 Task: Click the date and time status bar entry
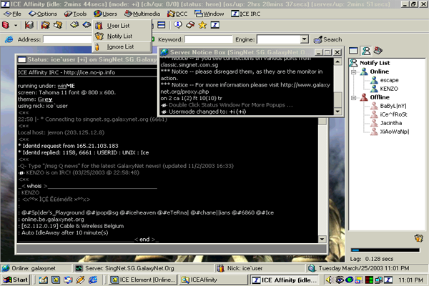pos(367,268)
